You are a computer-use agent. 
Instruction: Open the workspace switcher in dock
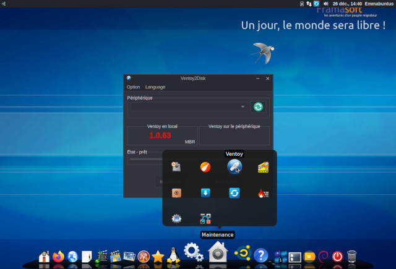280,257
